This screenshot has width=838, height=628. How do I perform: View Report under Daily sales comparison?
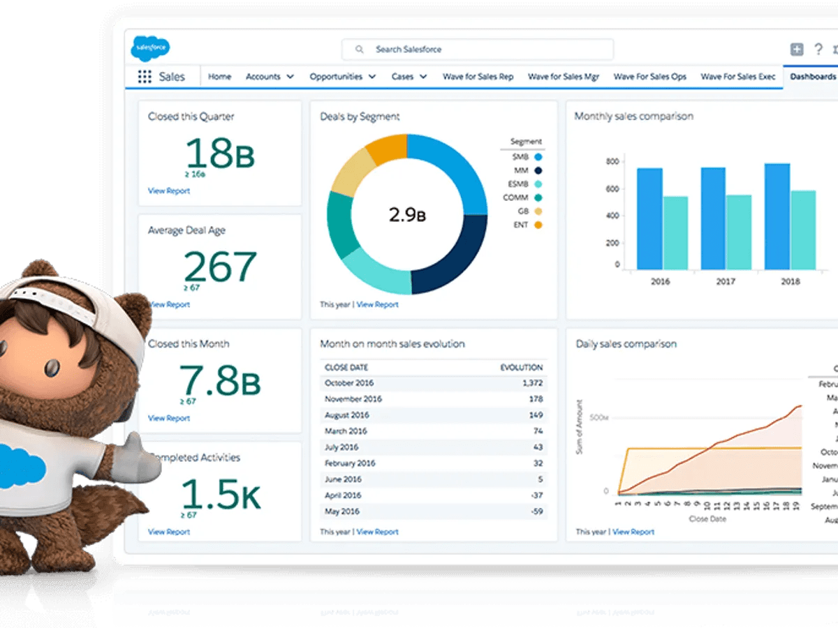[633, 532]
